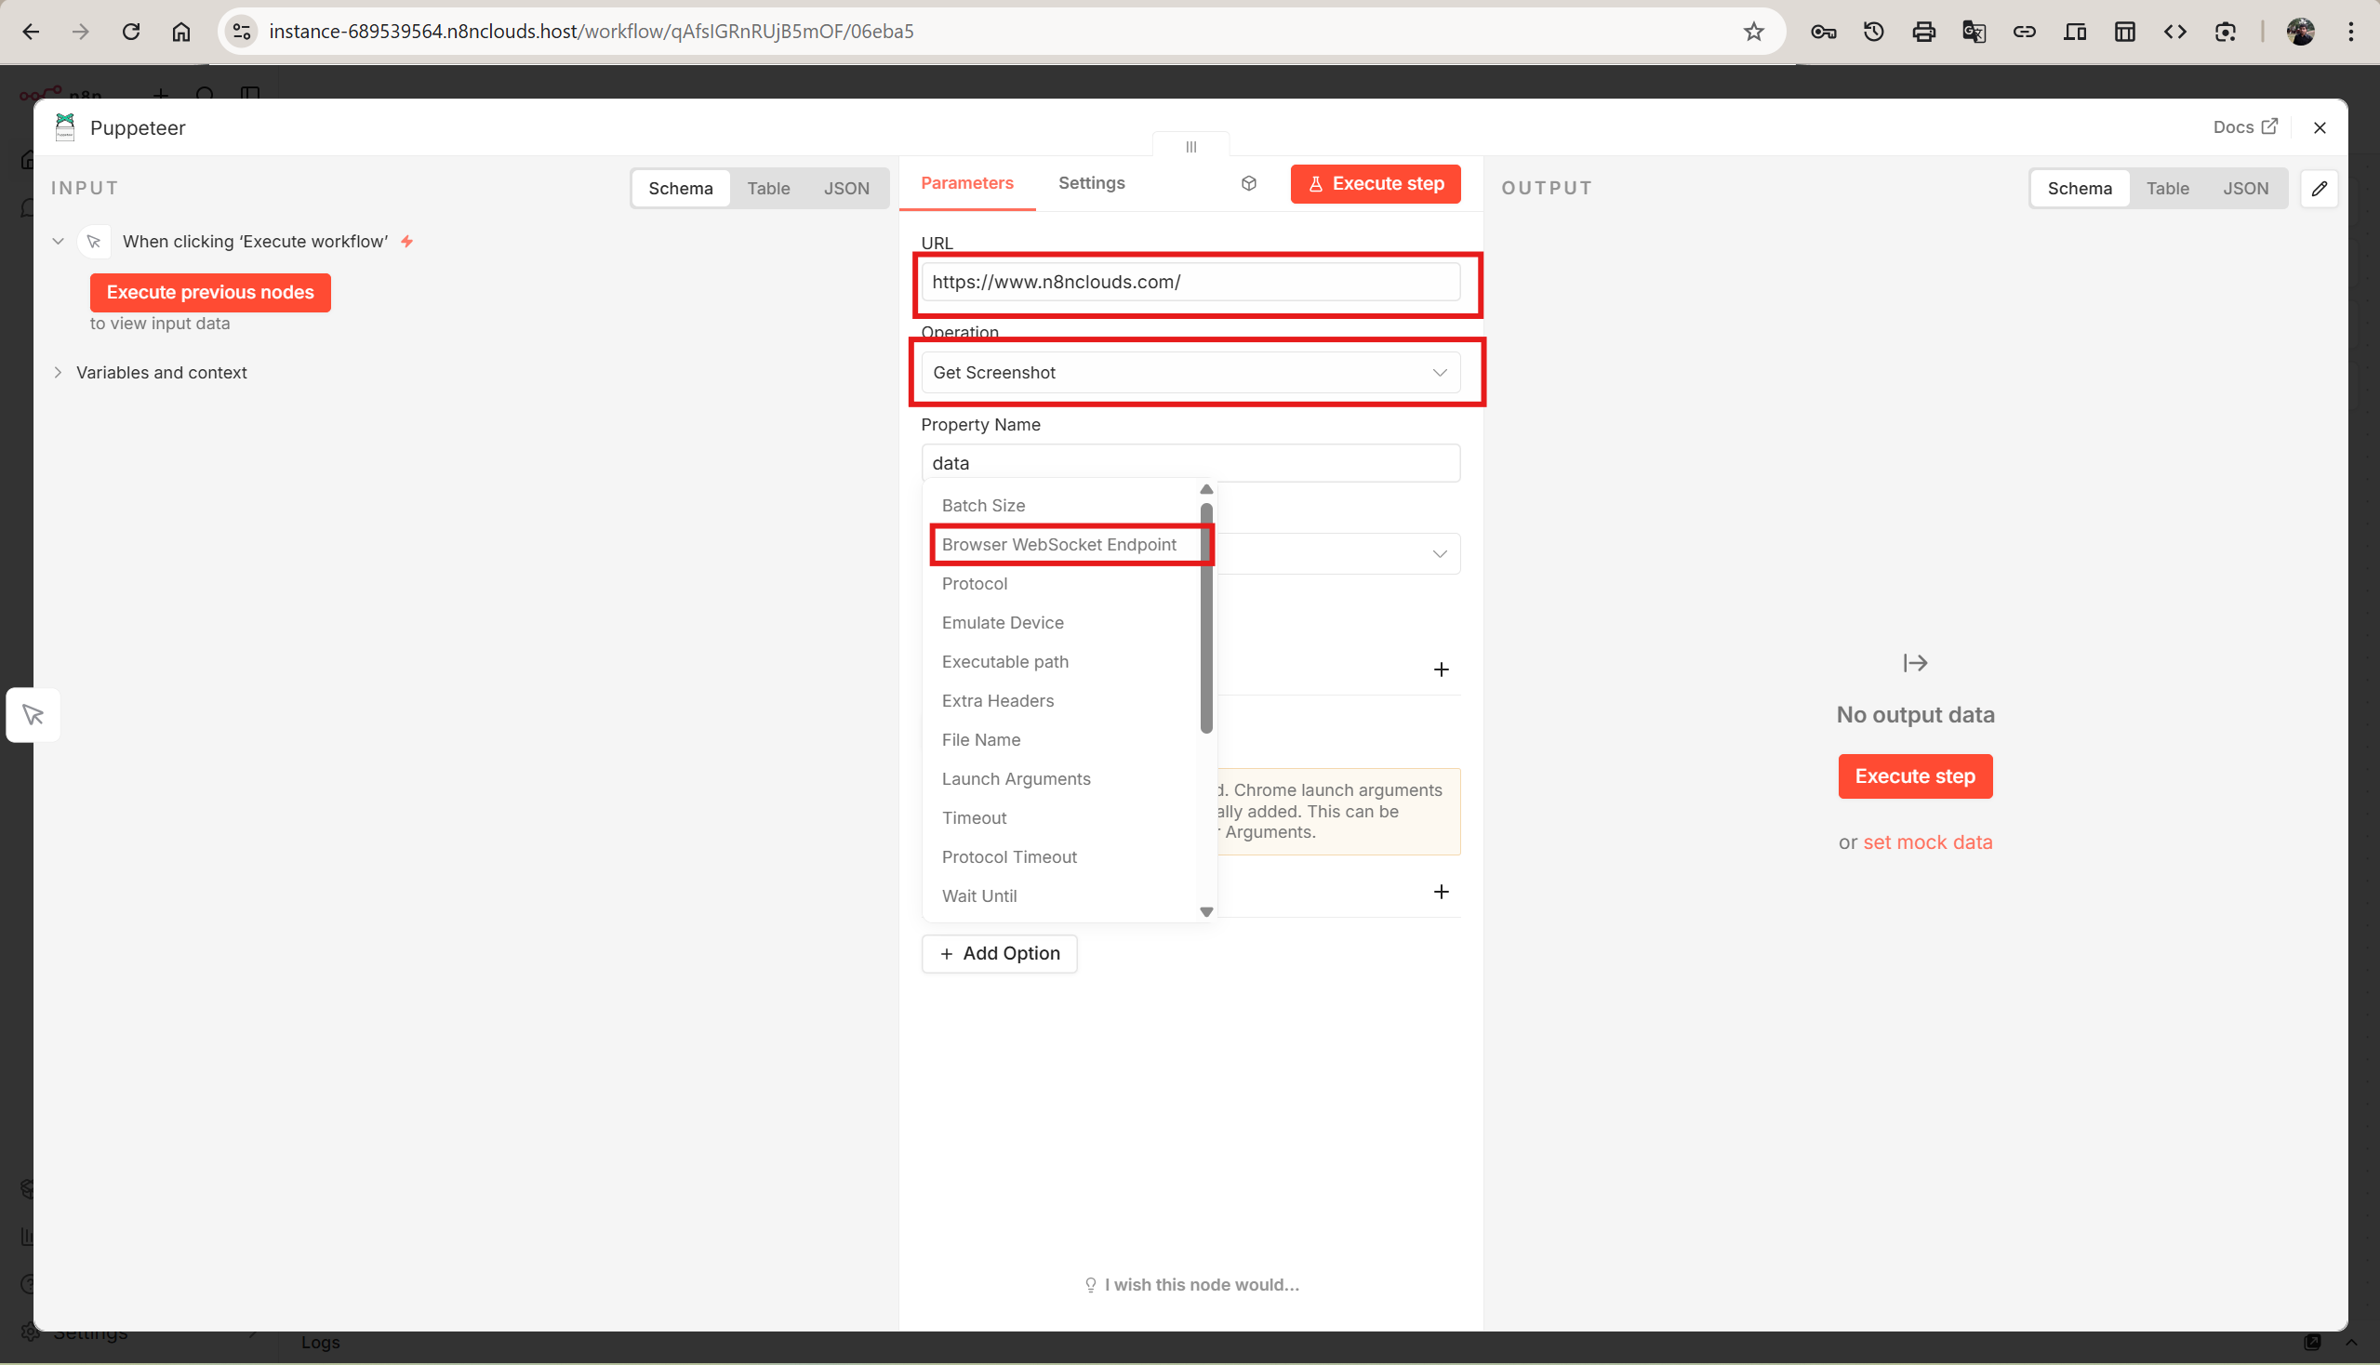Click 'I wish this node would...' link
The width and height of the screenshot is (2380, 1365).
(x=1191, y=1284)
